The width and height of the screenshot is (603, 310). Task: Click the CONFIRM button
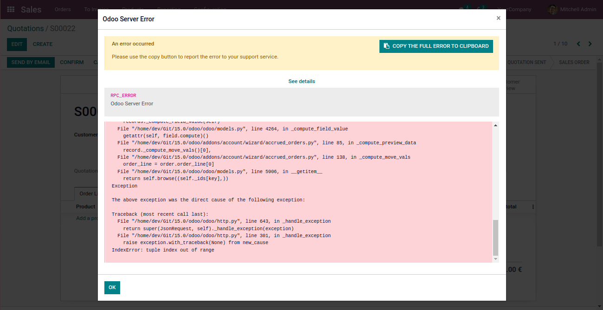pyautogui.click(x=72, y=62)
